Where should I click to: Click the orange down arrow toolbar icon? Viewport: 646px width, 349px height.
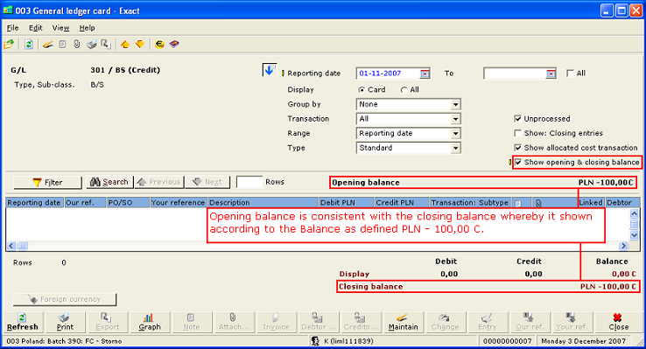click(x=140, y=44)
